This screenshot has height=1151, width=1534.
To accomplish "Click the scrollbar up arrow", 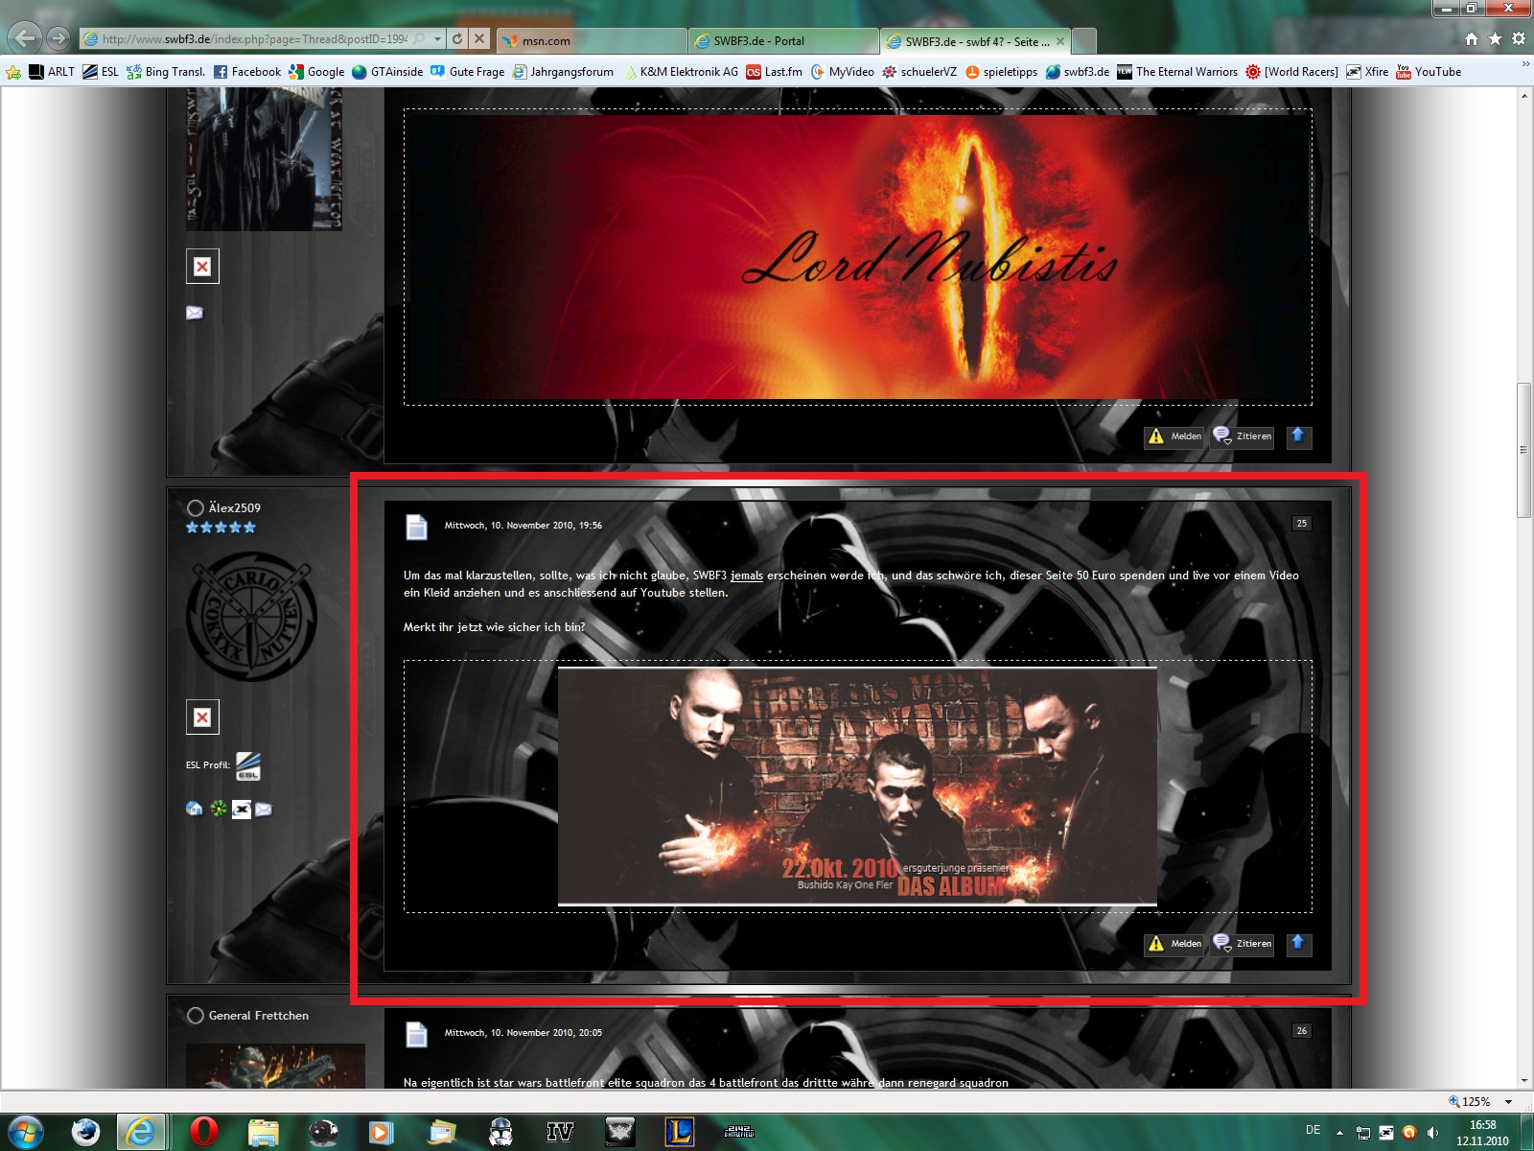I will coord(1524,96).
